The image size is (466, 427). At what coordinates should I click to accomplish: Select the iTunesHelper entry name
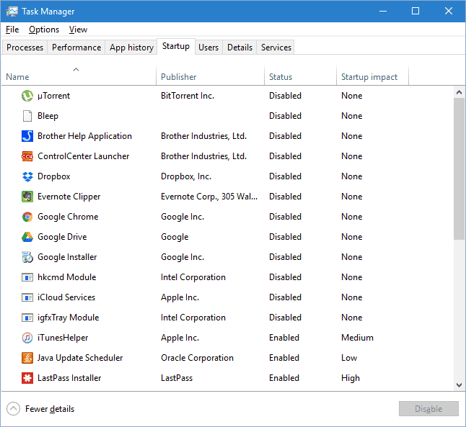(x=63, y=338)
